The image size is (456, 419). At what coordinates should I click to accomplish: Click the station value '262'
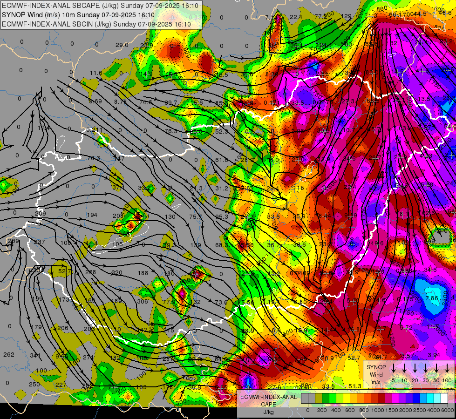point(9,354)
